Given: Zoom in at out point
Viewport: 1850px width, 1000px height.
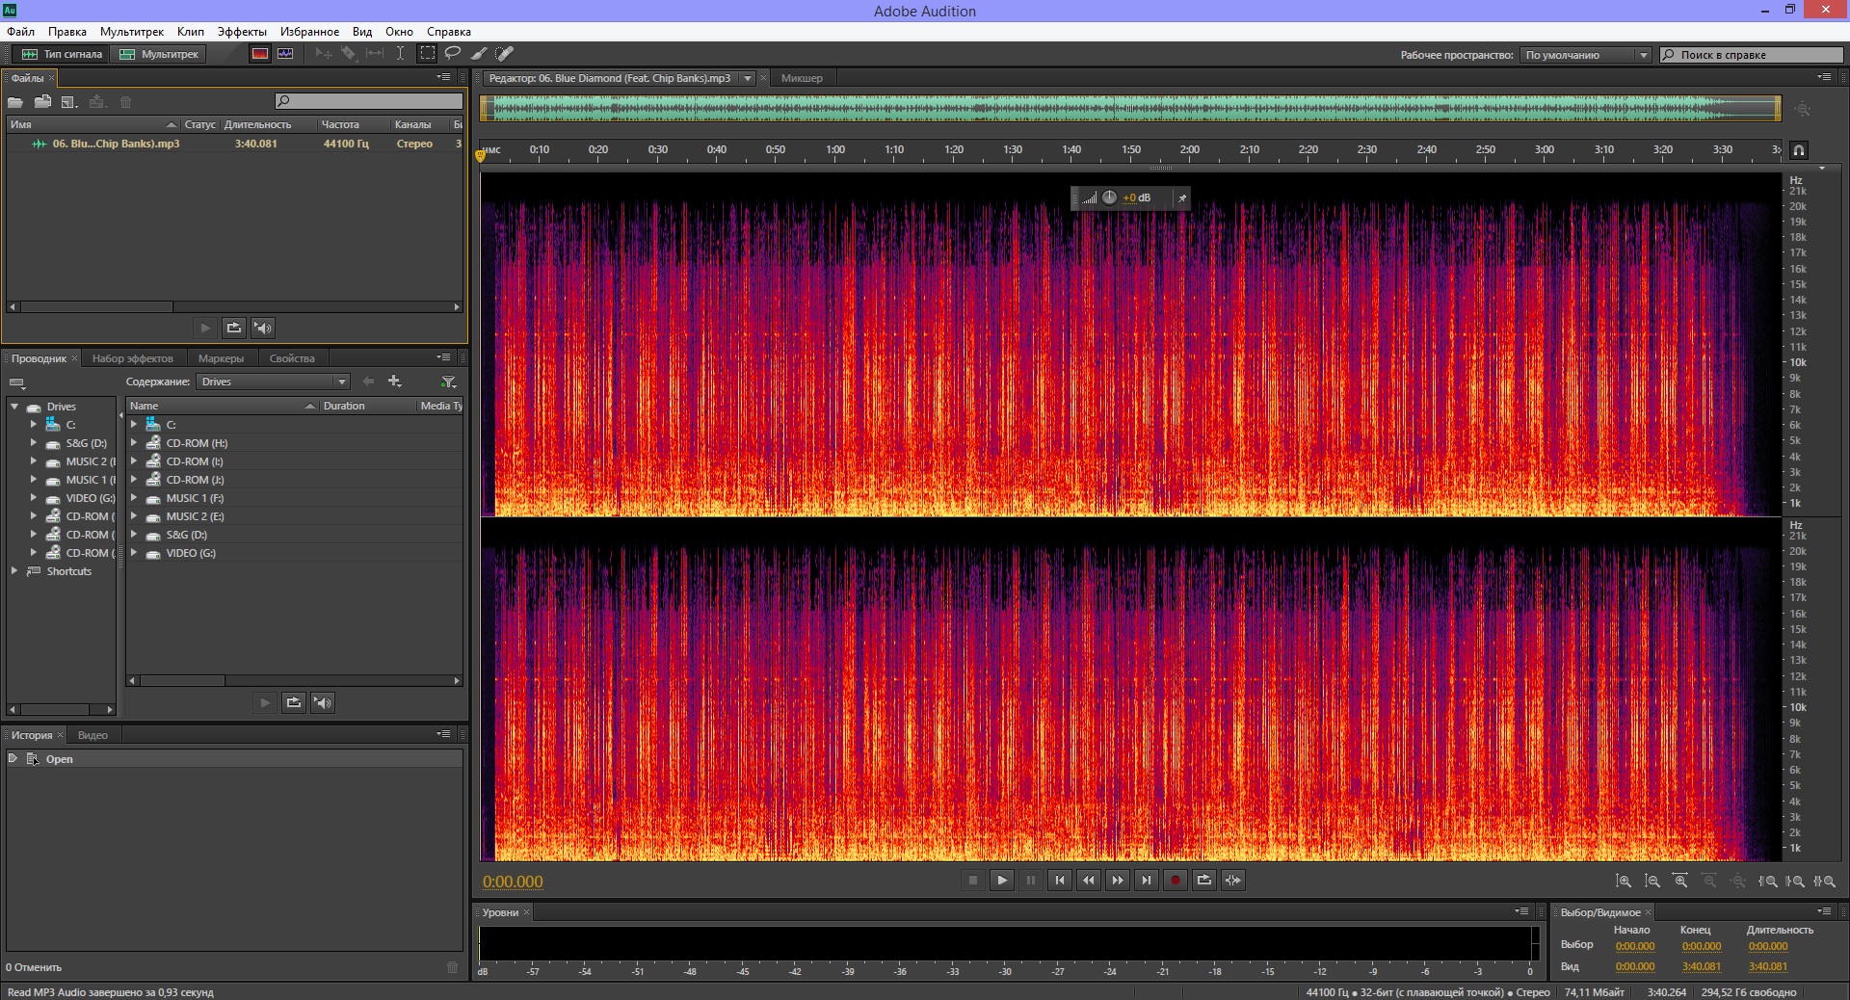Looking at the screenshot, I should (1795, 881).
